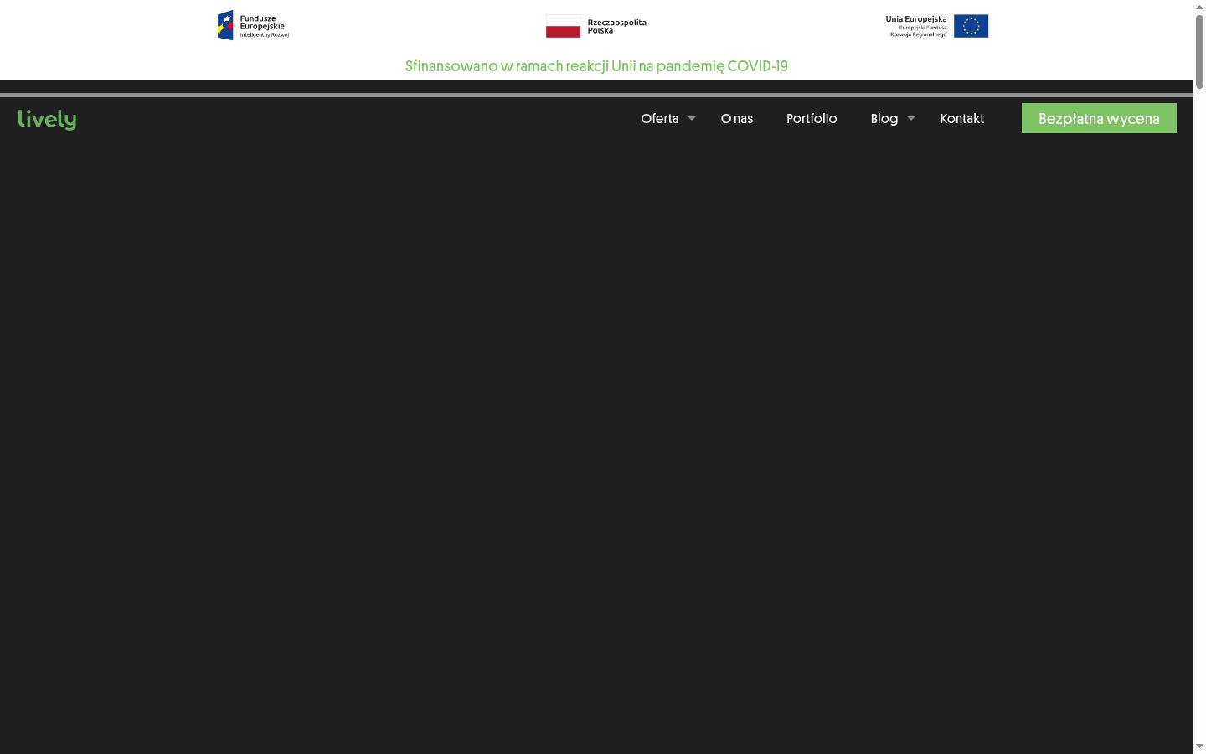Expand the arrow next to Blog
This screenshot has height=754, width=1206.
click(x=911, y=119)
